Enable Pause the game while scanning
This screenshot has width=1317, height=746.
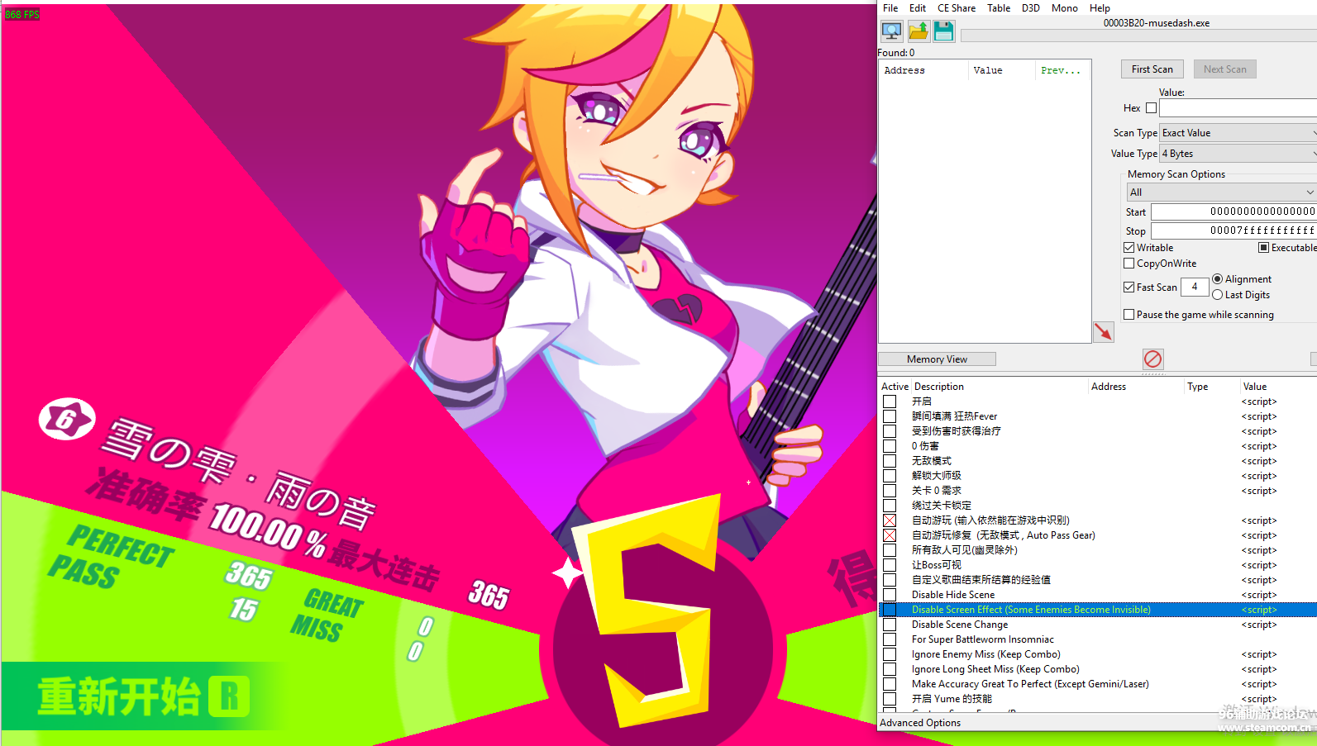tap(1129, 315)
